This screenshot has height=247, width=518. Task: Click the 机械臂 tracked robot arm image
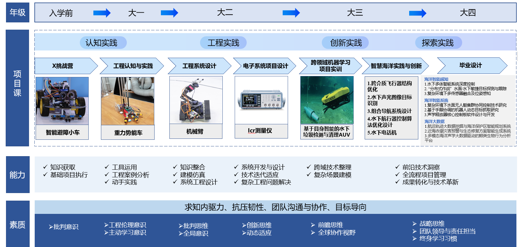pos(196,100)
